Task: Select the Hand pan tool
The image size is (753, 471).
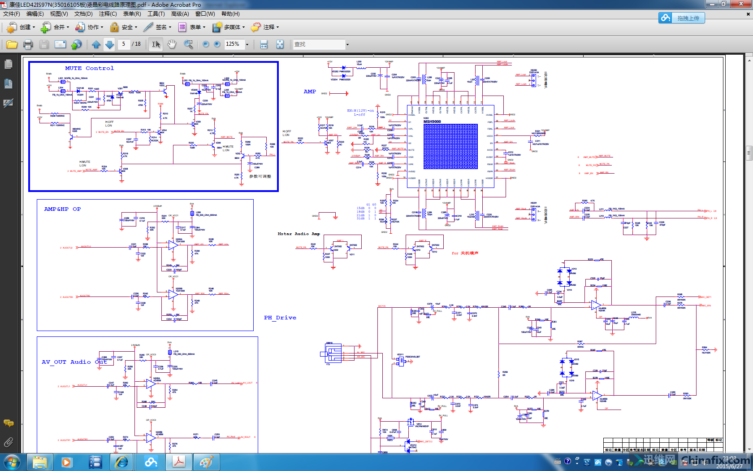Action: [x=172, y=44]
